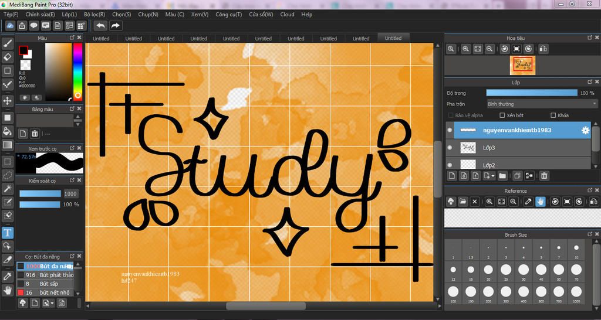Duplicate the layer using copy icon
The height and width of the screenshot is (320, 601).
pyautogui.click(x=517, y=176)
